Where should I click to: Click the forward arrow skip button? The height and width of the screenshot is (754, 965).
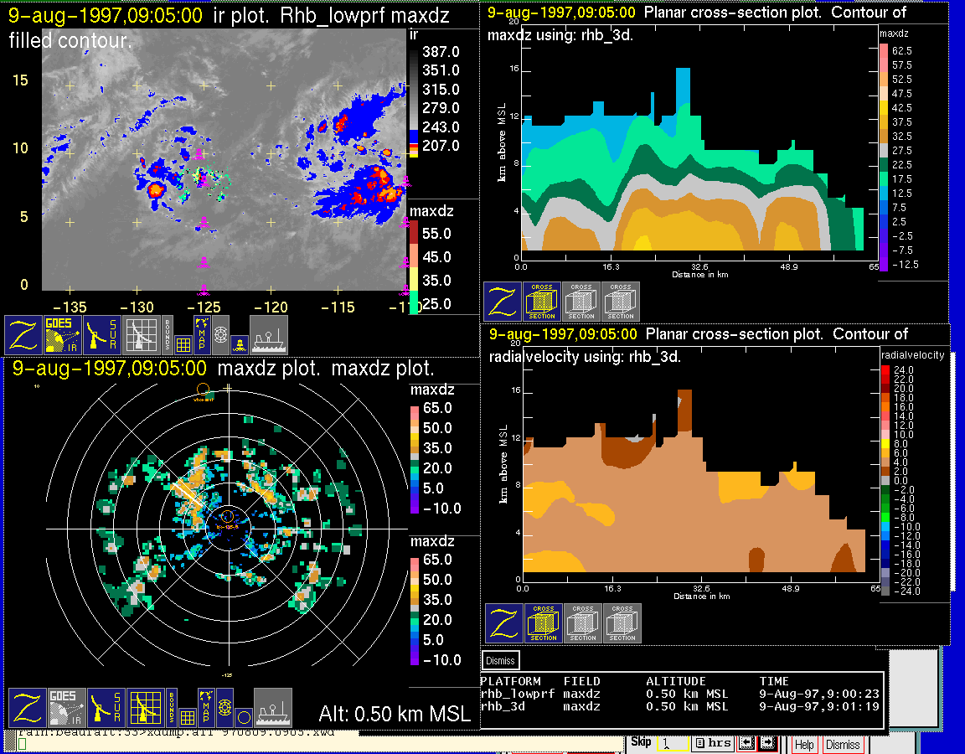pos(766,743)
